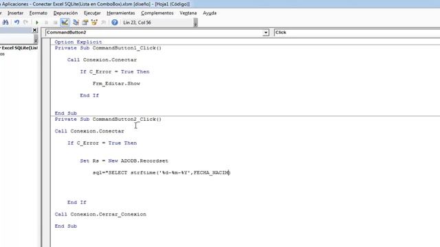Click the Break (pause) icon
The image size is (440, 247).
click(x=46, y=23)
